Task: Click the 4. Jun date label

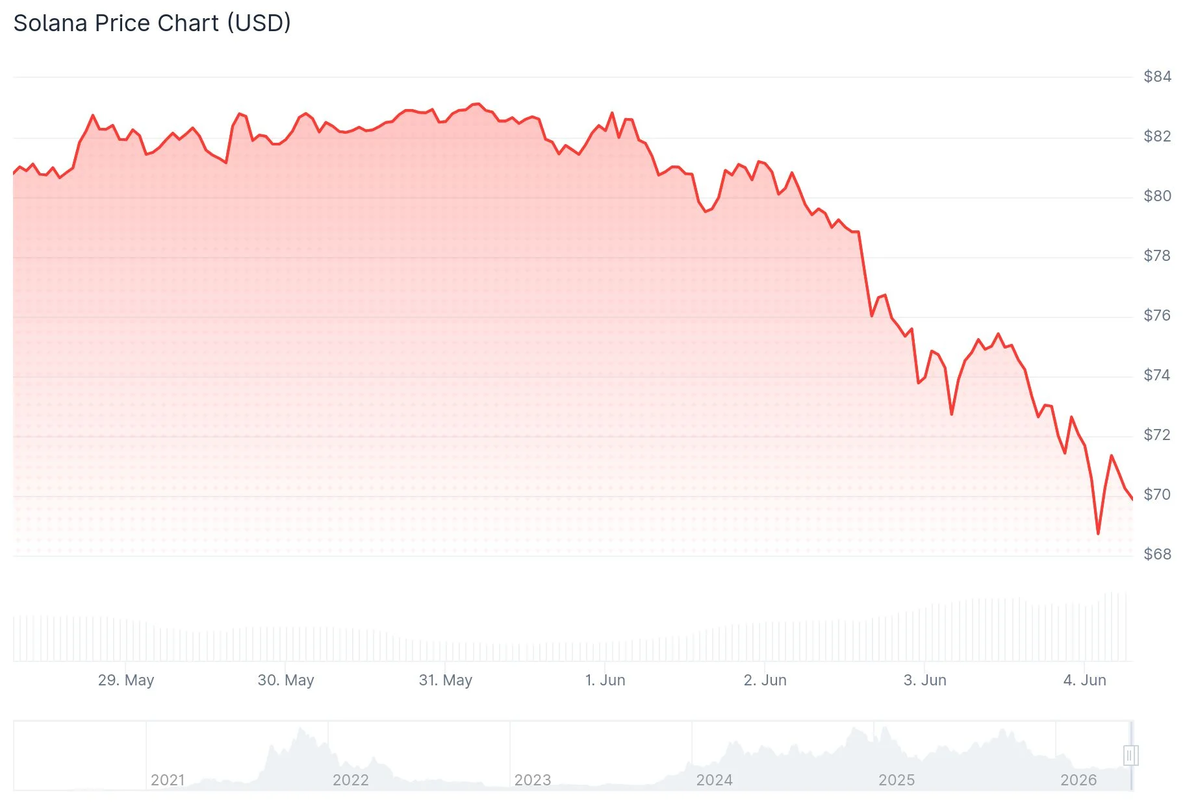Action: point(1084,680)
